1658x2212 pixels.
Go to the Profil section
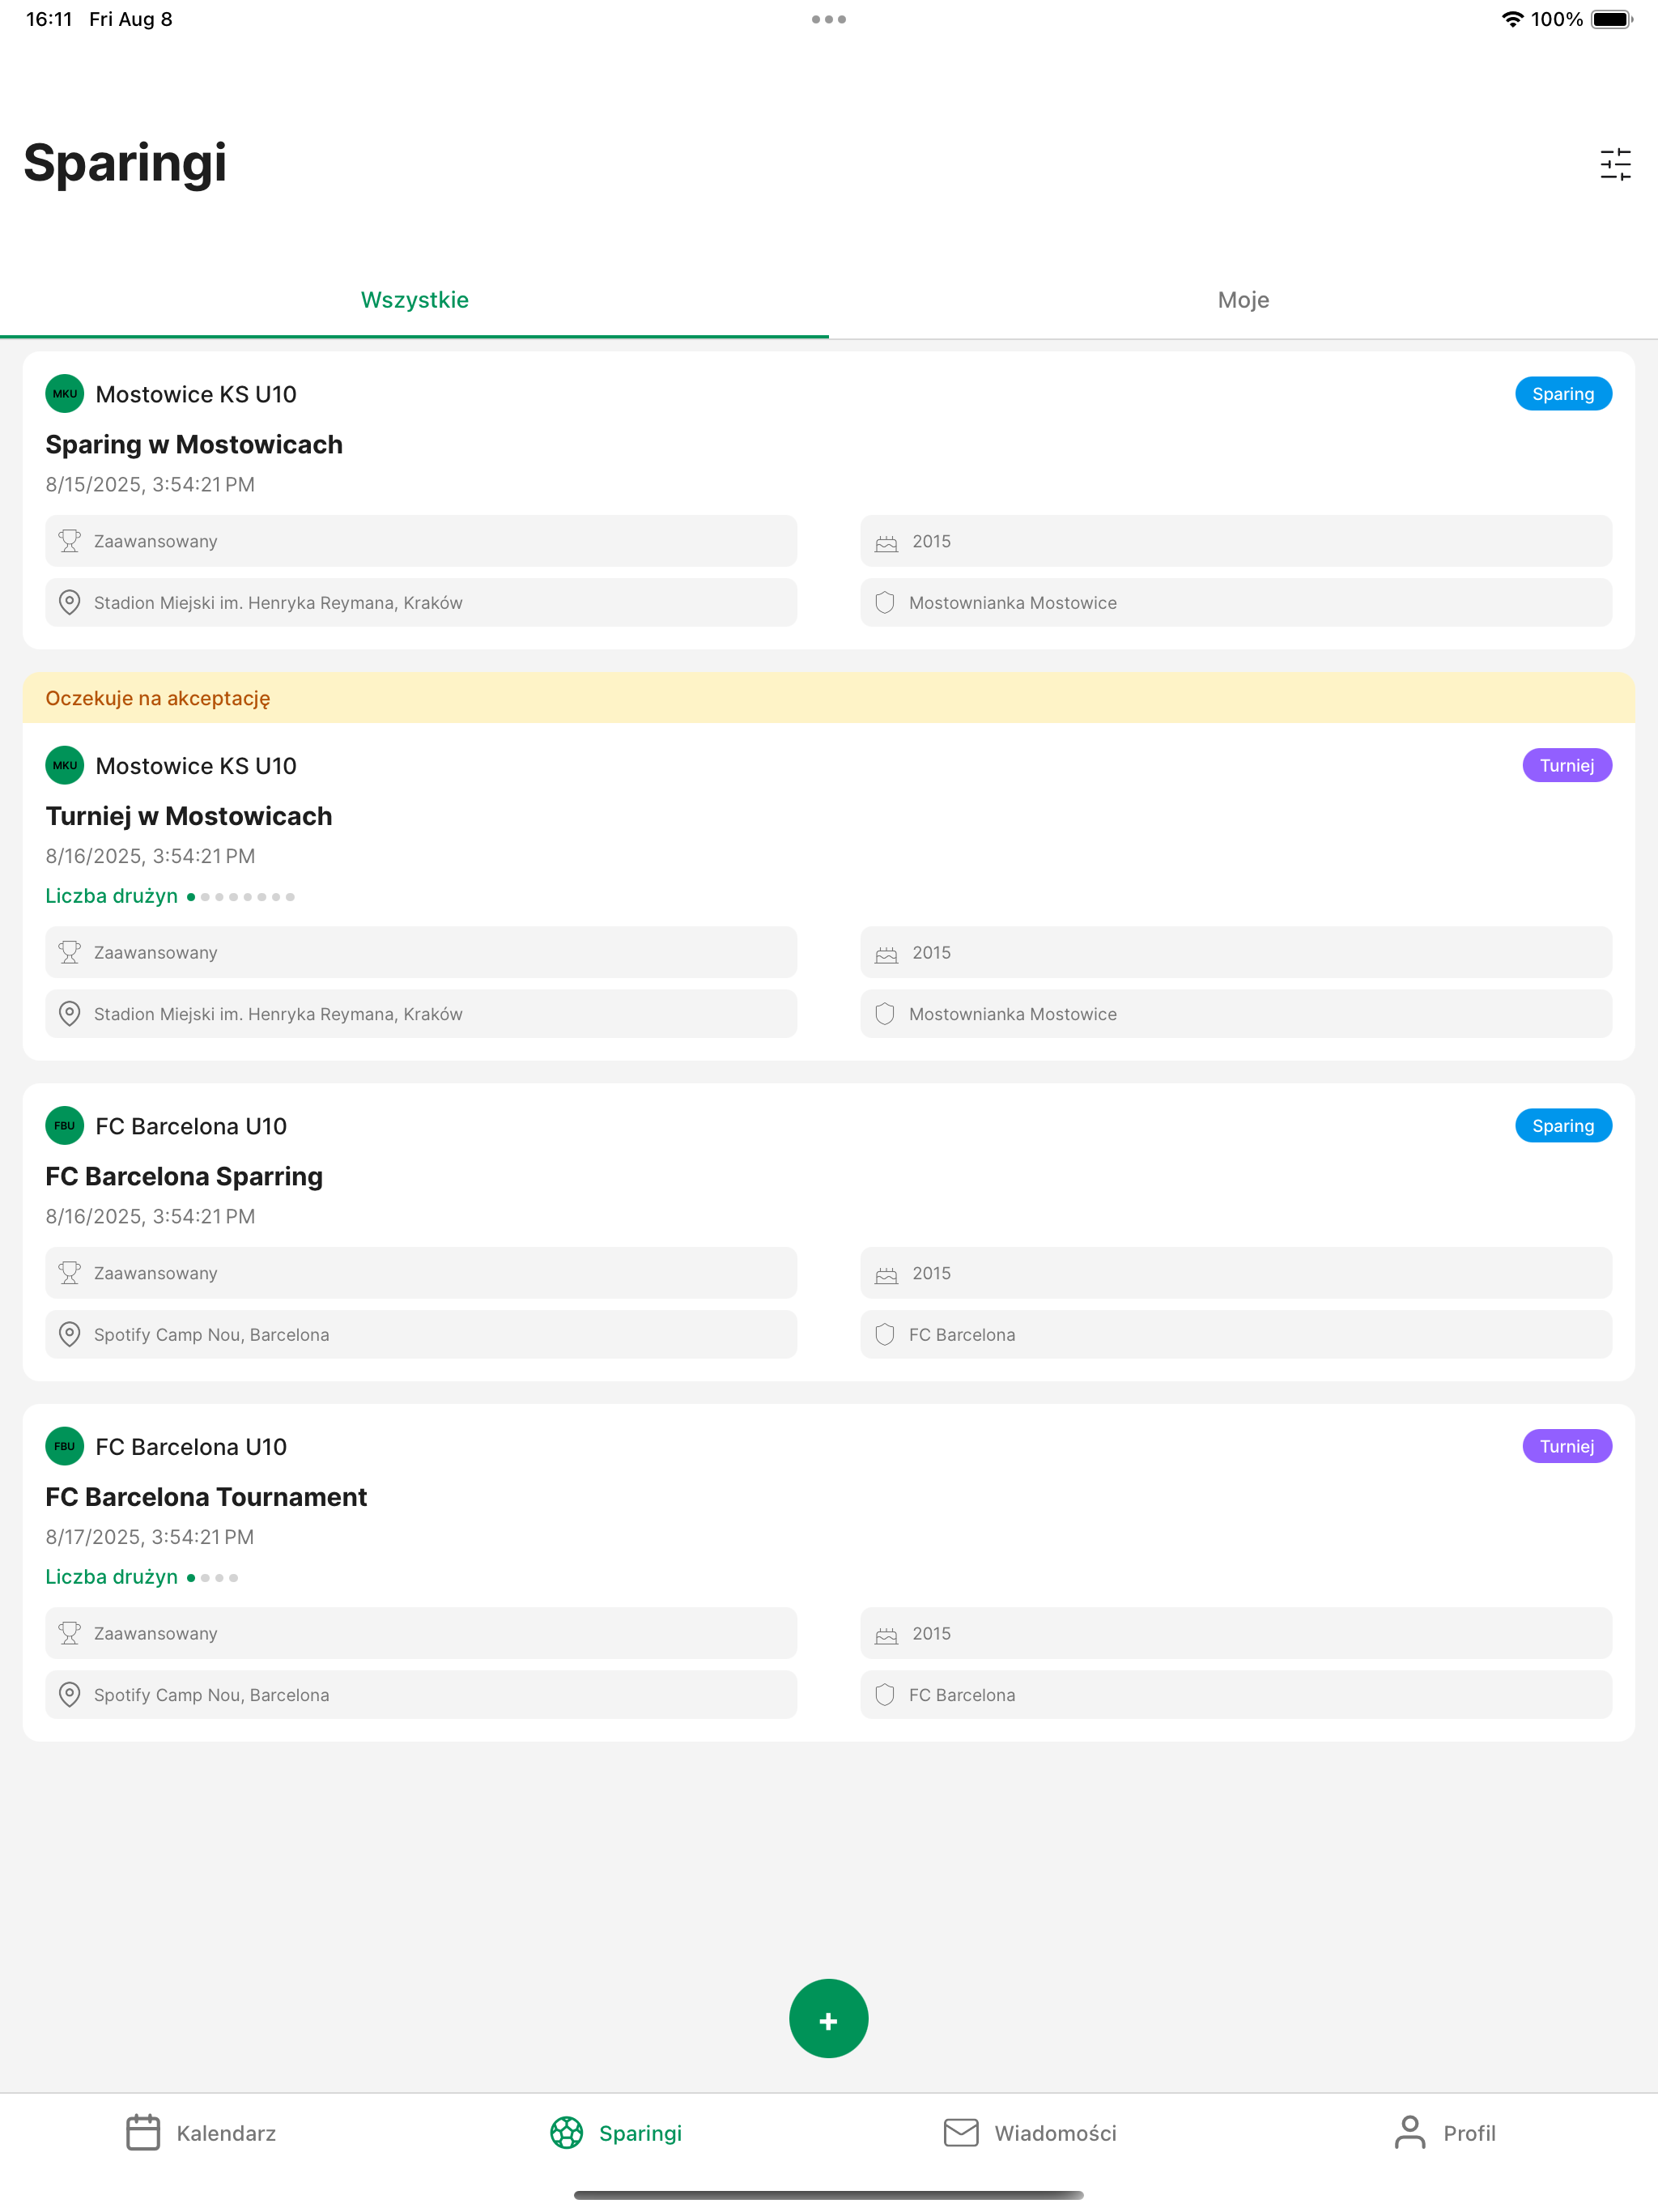tap(1444, 2133)
